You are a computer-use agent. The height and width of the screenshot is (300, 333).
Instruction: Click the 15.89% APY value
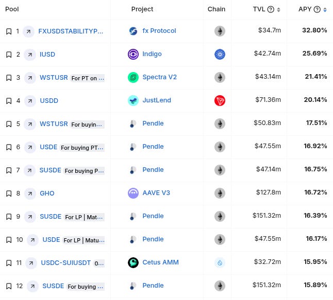point(315,285)
